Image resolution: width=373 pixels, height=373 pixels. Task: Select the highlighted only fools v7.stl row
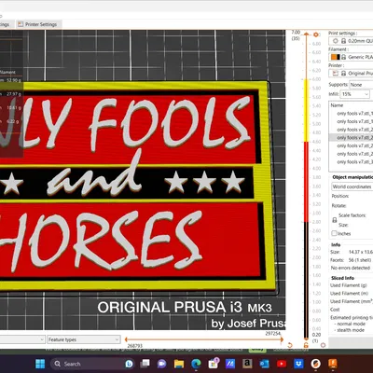pos(352,137)
